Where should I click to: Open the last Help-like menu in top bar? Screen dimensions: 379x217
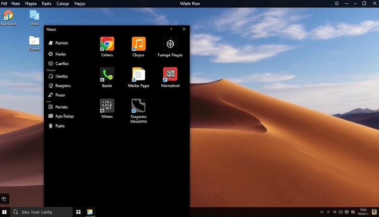[x=80, y=4]
